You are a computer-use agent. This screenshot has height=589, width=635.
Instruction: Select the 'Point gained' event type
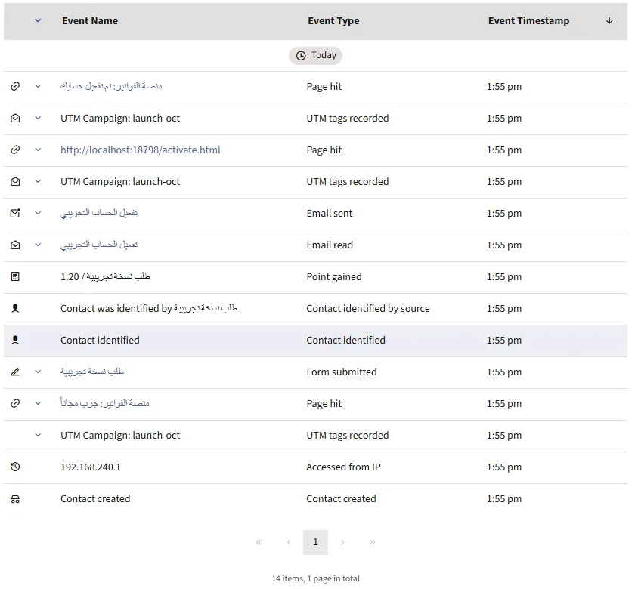tap(334, 276)
